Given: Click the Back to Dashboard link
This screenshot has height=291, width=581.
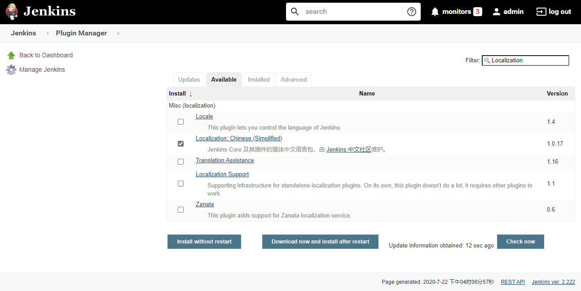Looking at the screenshot, I should [x=46, y=55].
